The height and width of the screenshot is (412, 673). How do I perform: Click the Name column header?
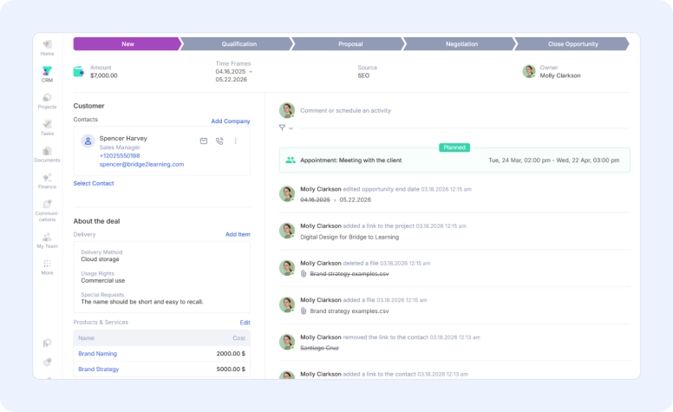(x=86, y=338)
